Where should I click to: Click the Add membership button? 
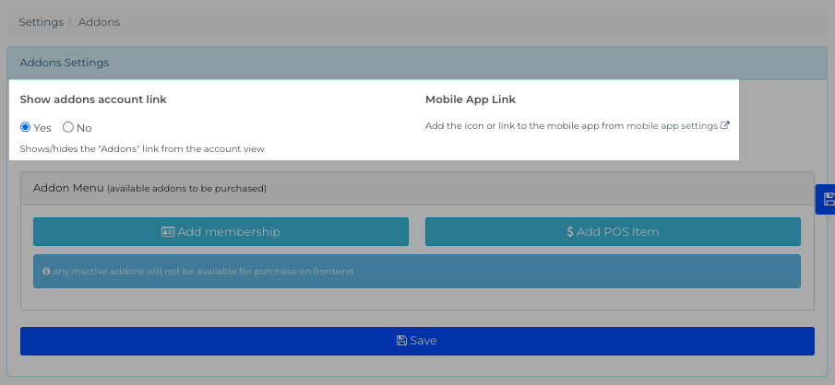pos(221,232)
